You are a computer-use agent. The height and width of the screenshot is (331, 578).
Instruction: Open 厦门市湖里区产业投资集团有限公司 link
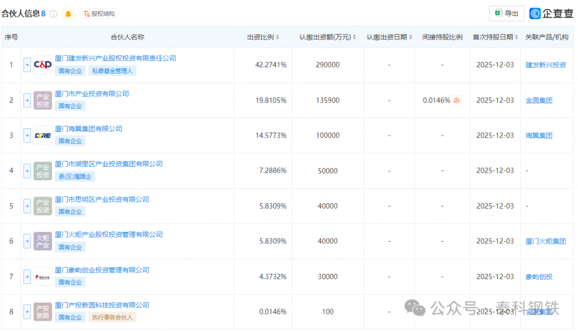point(109,164)
